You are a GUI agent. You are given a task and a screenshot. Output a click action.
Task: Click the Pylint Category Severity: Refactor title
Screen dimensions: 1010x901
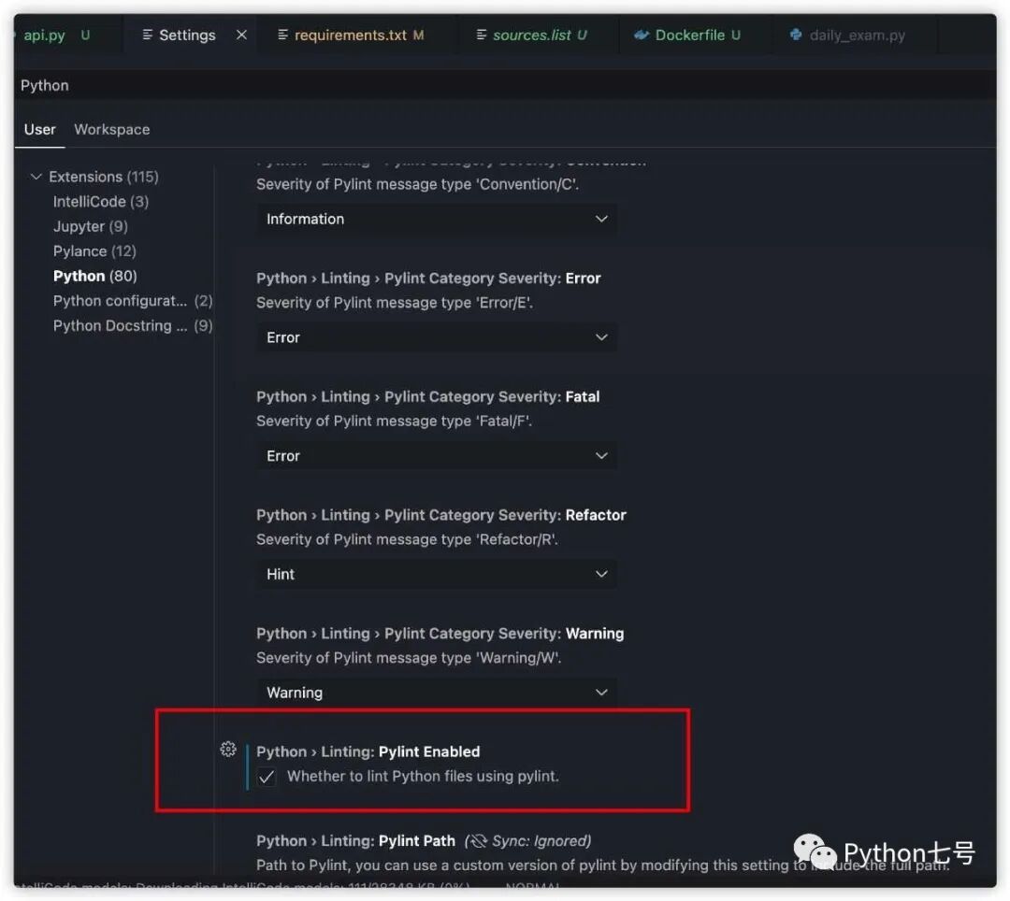[x=441, y=516]
